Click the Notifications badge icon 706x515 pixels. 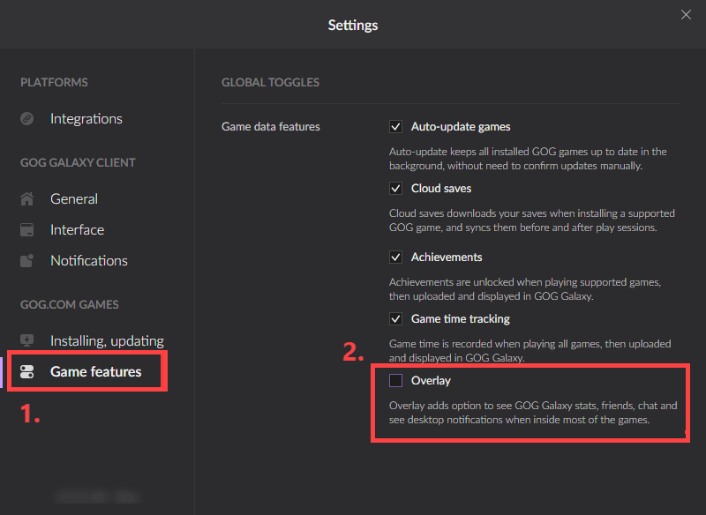pos(27,261)
